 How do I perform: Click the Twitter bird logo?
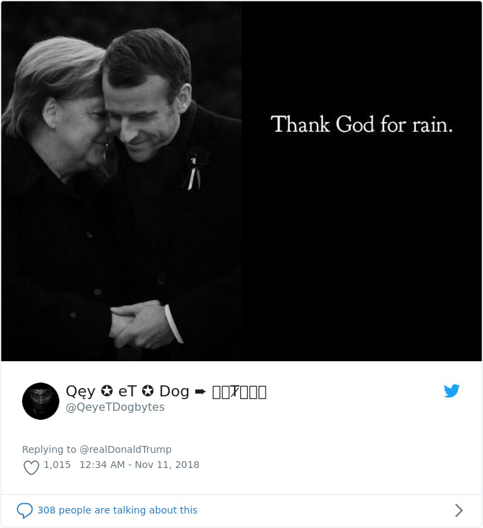click(x=452, y=391)
